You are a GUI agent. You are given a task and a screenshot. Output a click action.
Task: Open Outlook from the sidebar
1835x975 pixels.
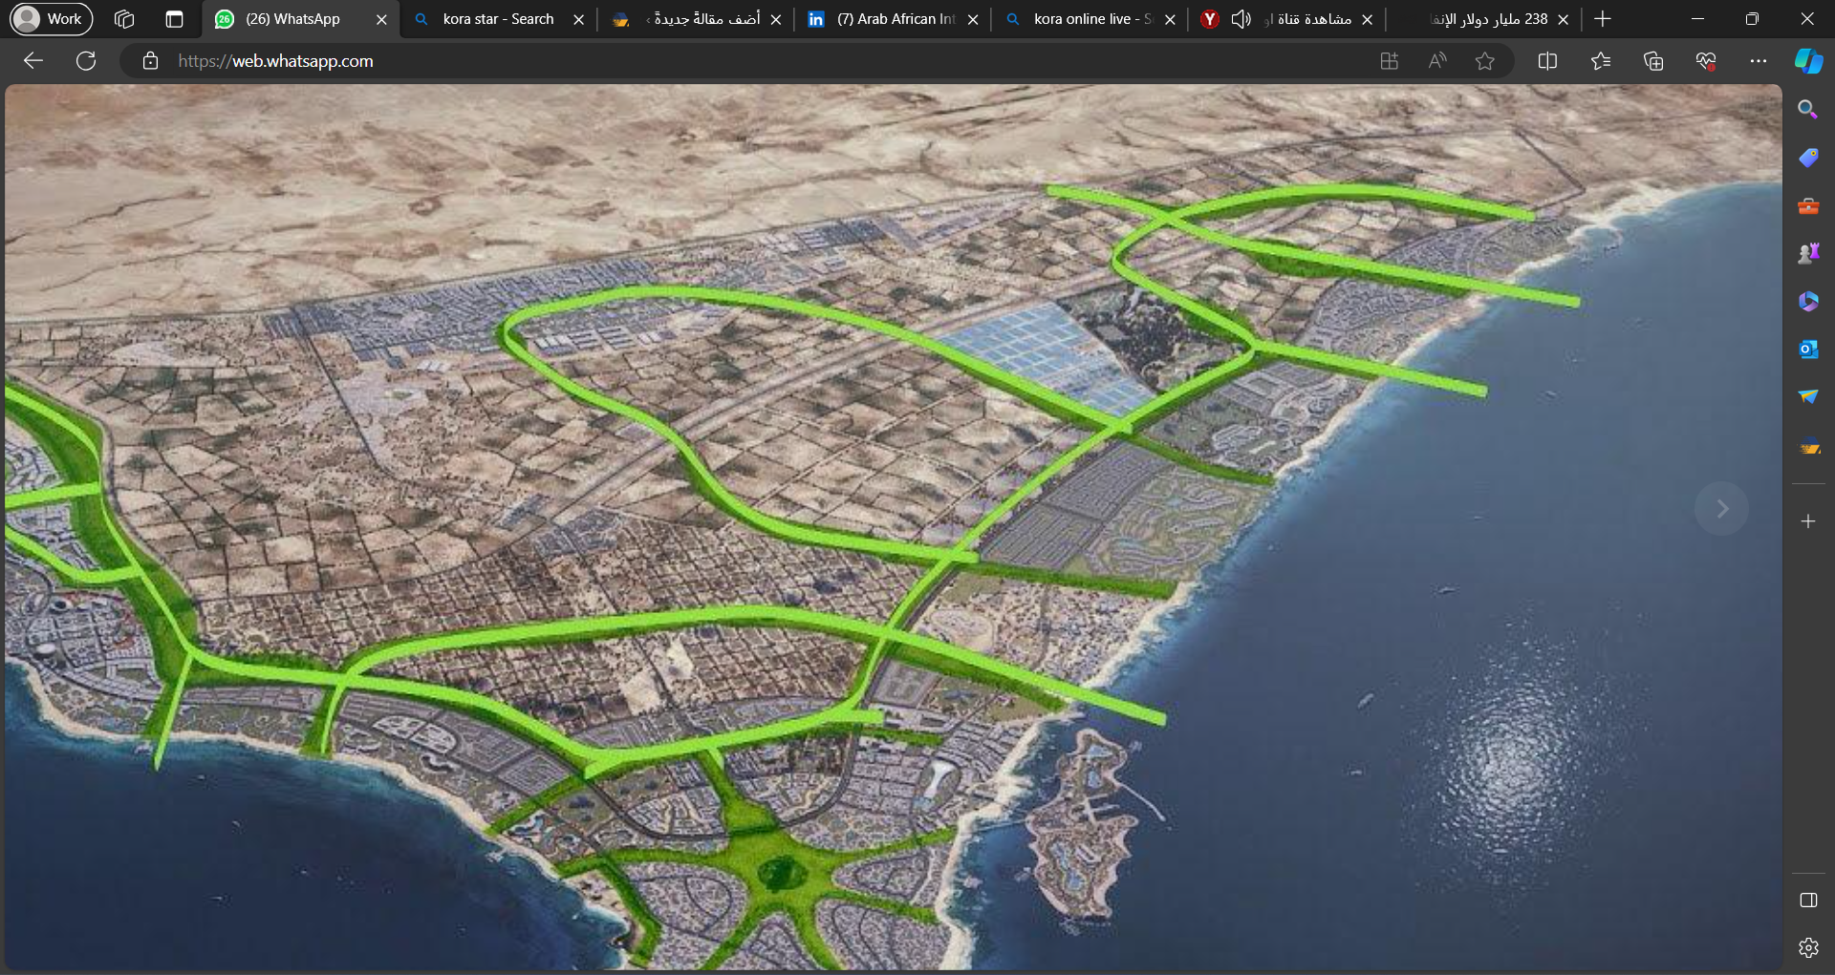tap(1807, 350)
